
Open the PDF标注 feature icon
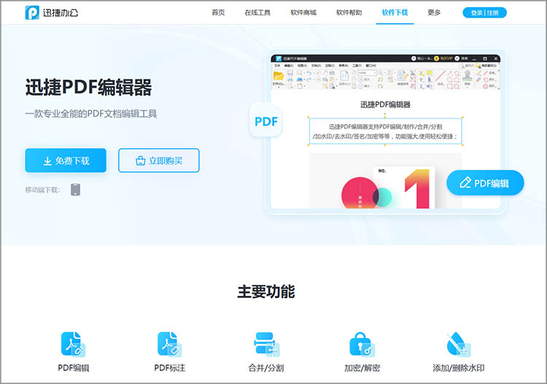169,344
